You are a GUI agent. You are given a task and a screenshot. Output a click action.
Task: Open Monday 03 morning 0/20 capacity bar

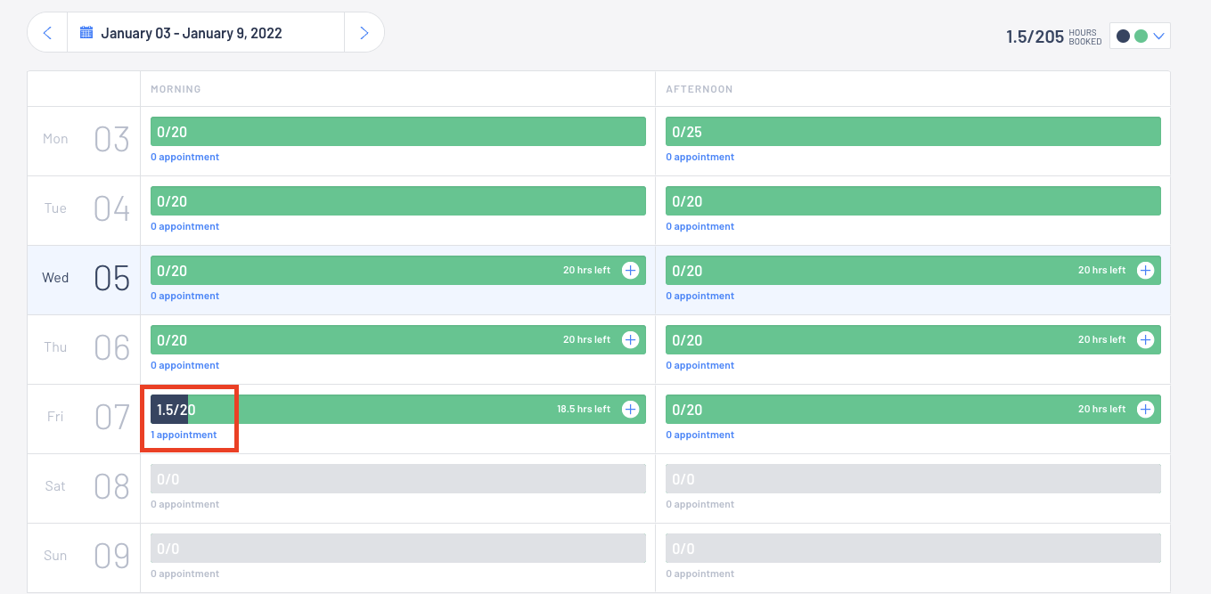tap(398, 131)
